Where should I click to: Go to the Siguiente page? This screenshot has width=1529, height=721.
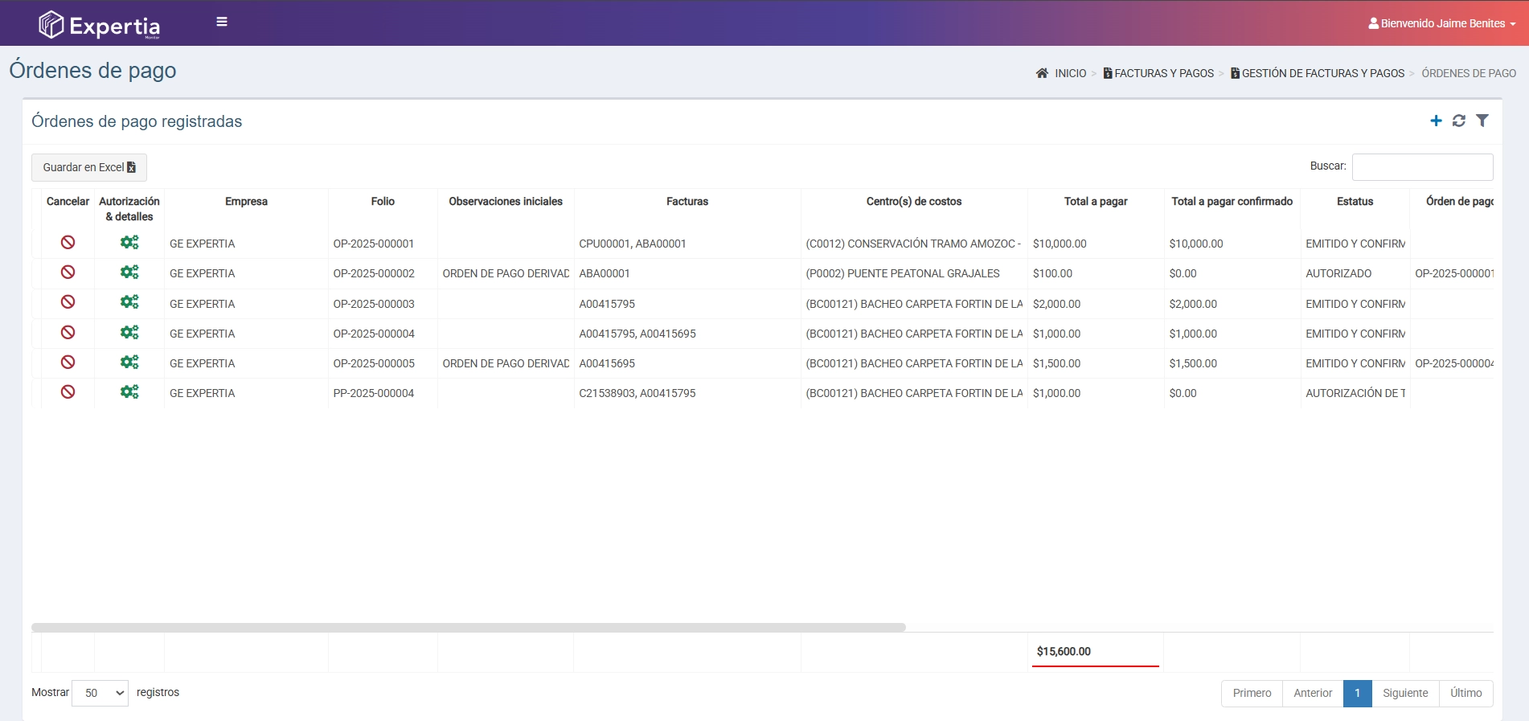pyautogui.click(x=1405, y=693)
